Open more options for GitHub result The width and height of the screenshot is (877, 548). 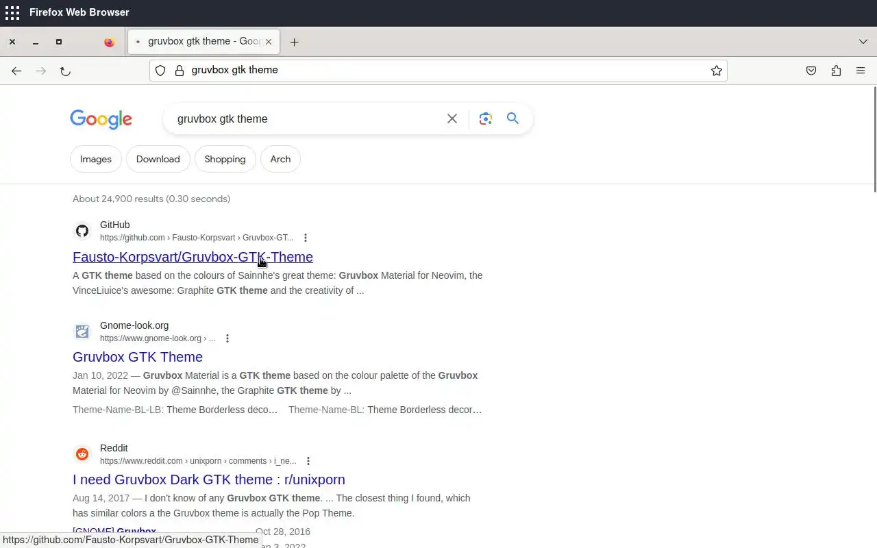click(x=306, y=238)
